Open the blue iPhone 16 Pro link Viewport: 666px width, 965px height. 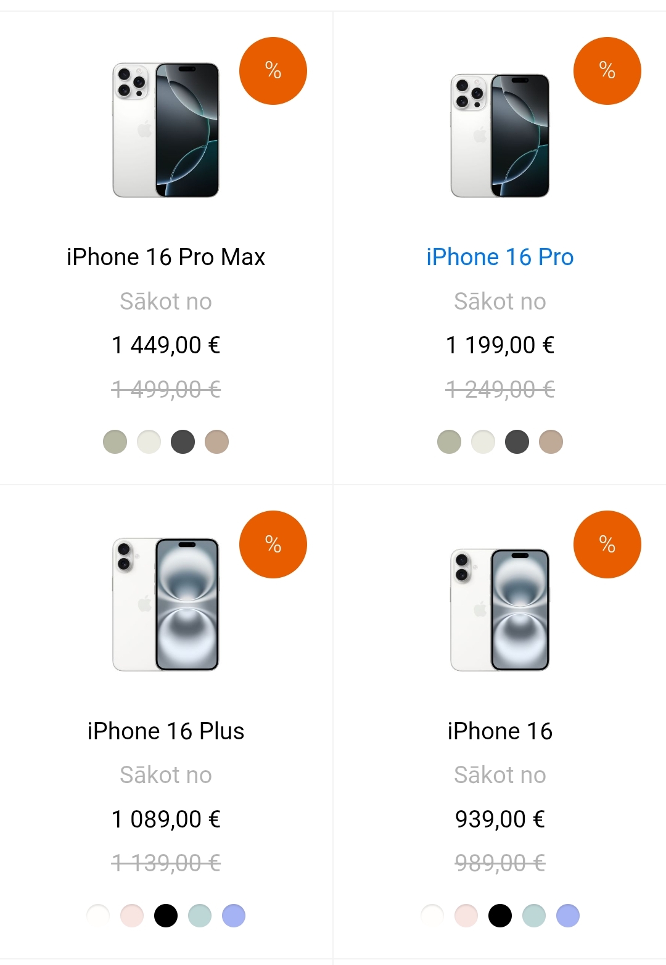click(500, 257)
